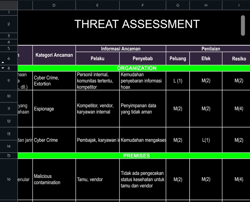Viewport: 250px width, 202px height.
Task: Click the Pelaku header cell
Action: pyautogui.click(x=97, y=59)
